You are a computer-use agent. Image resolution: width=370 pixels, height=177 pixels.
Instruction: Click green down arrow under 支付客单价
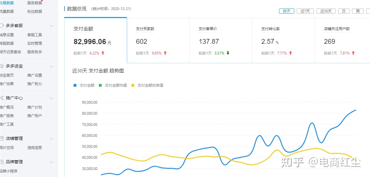(x=228, y=53)
